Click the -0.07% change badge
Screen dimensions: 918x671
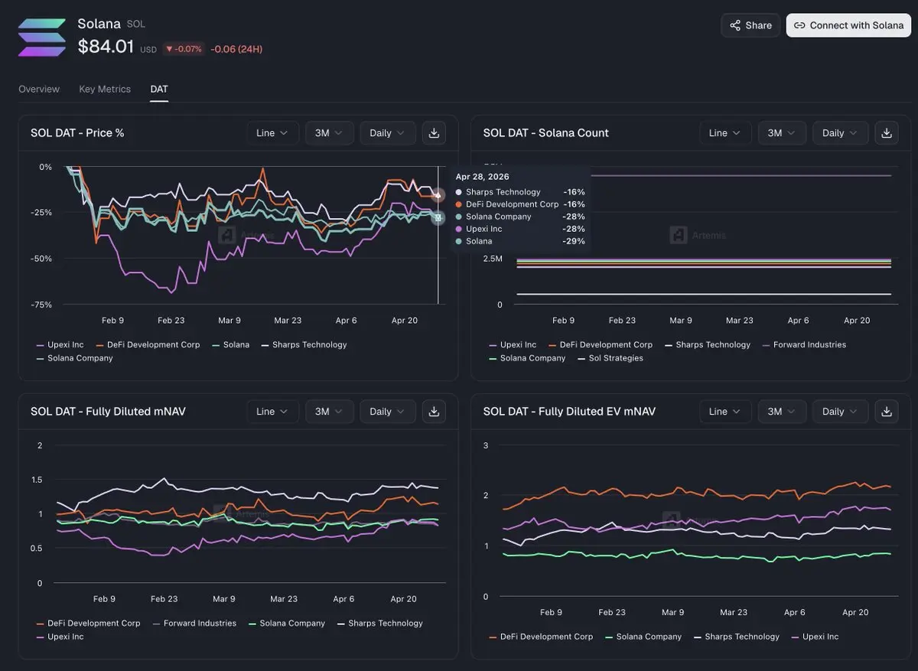pos(184,49)
